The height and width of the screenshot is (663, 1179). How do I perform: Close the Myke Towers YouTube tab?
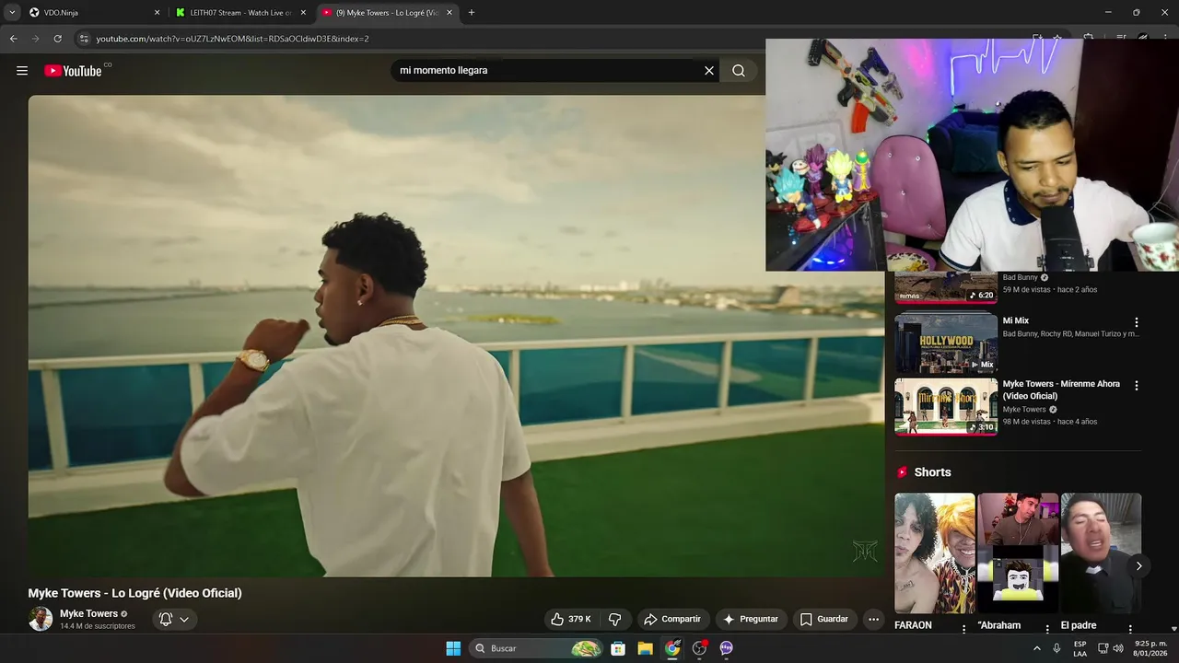point(449,13)
